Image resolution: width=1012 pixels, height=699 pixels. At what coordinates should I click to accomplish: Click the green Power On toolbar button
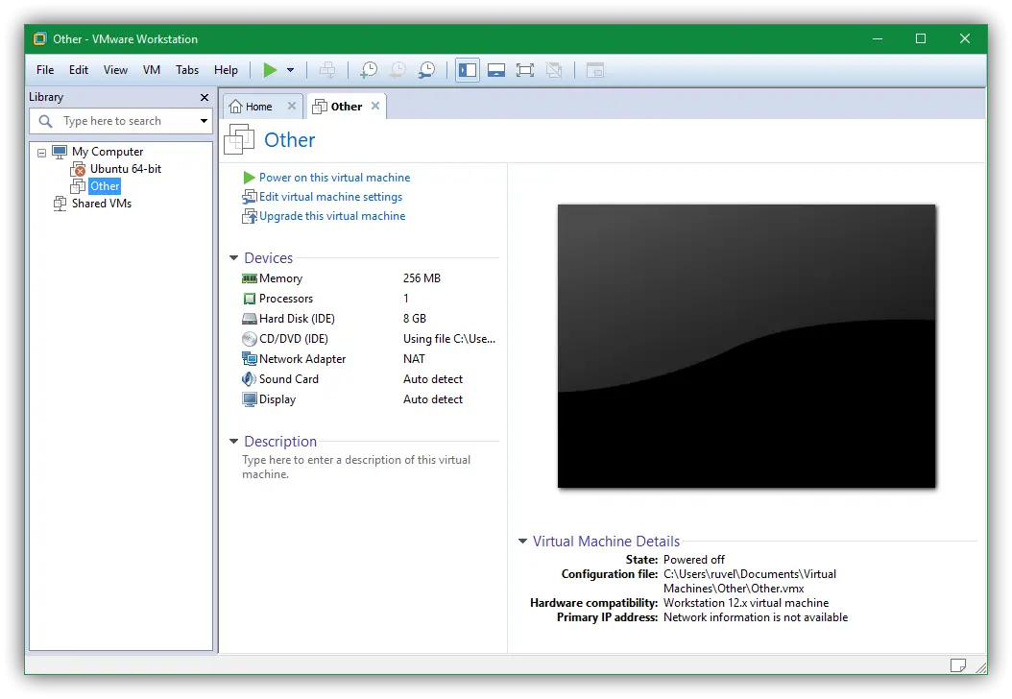[270, 70]
